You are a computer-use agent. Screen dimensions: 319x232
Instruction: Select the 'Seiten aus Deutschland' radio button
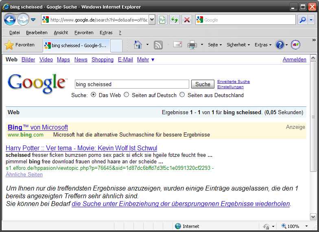(182, 95)
